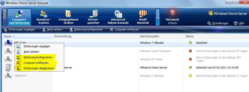Choose Sicherungen anzeigen in context menu
Viewport: 249px width, 92px height.
[x=39, y=46]
